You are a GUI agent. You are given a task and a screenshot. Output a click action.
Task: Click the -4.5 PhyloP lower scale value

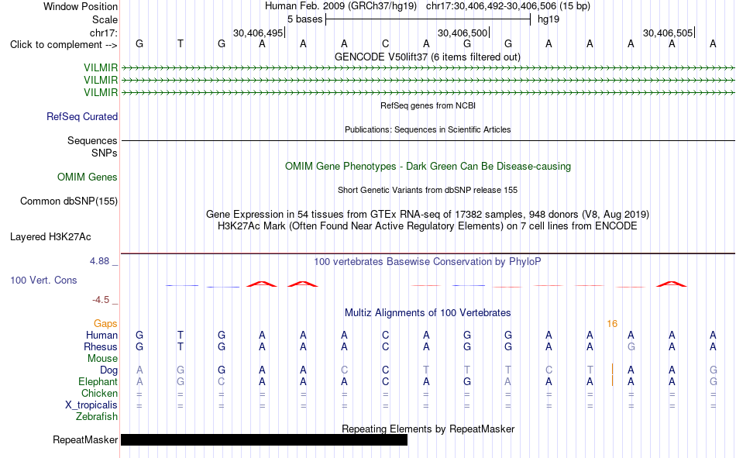point(101,300)
